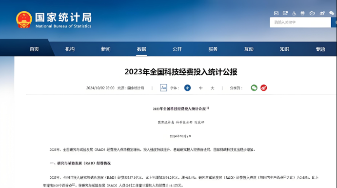This screenshot has height=188, width=337.
Task: Click the mail-with-user icon in header
Action: click(285, 13)
